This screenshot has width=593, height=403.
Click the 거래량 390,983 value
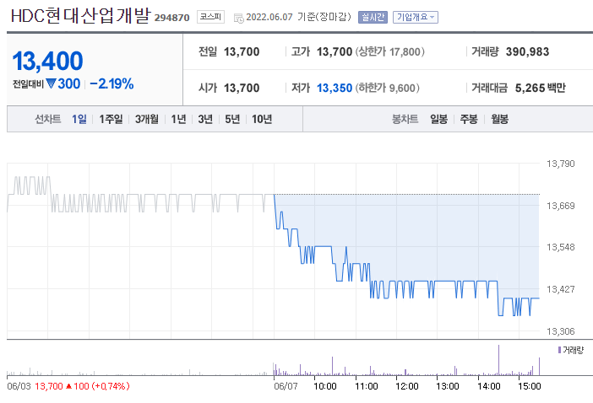point(527,51)
